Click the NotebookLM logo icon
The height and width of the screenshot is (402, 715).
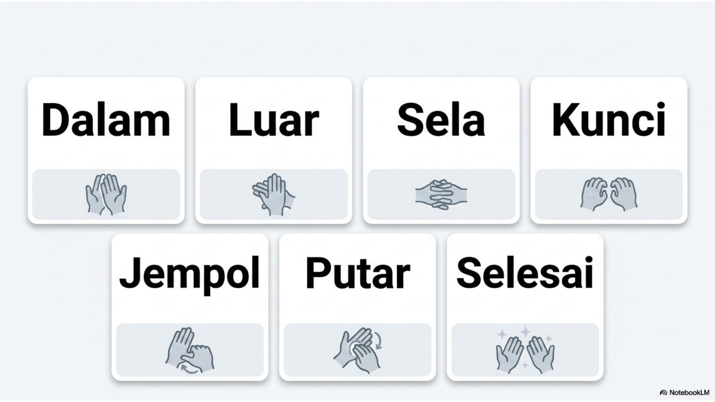point(663,393)
